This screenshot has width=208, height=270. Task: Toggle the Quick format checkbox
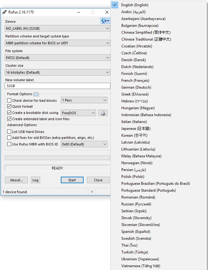[9, 106]
